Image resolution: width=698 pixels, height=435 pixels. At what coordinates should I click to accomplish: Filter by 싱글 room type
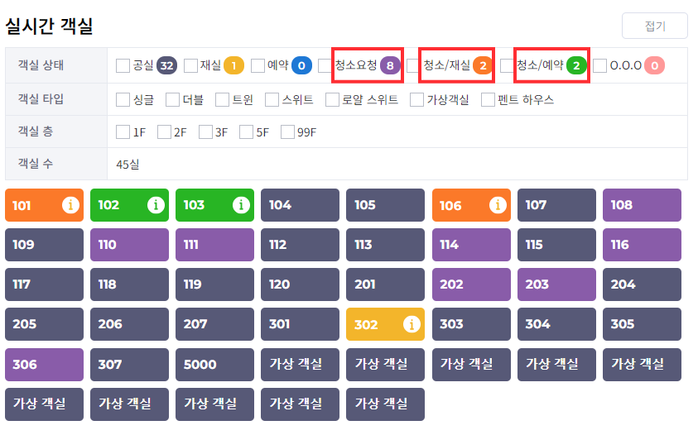(123, 99)
